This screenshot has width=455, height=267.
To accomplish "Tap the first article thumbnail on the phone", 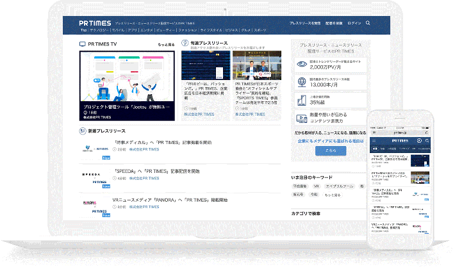I will tap(420, 161).
